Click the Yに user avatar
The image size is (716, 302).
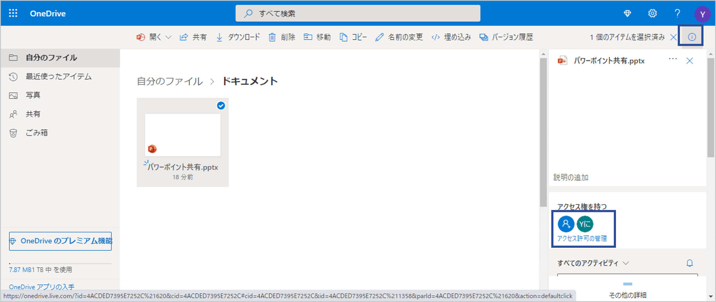point(585,224)
